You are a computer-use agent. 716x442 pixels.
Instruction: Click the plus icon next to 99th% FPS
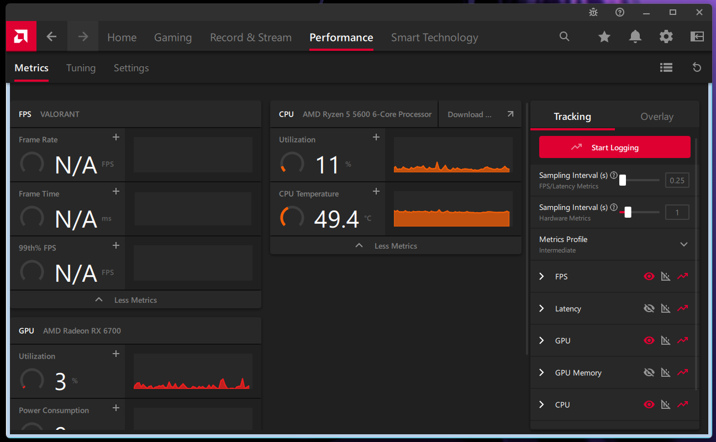pyautogui.click(x=116, y=245)
